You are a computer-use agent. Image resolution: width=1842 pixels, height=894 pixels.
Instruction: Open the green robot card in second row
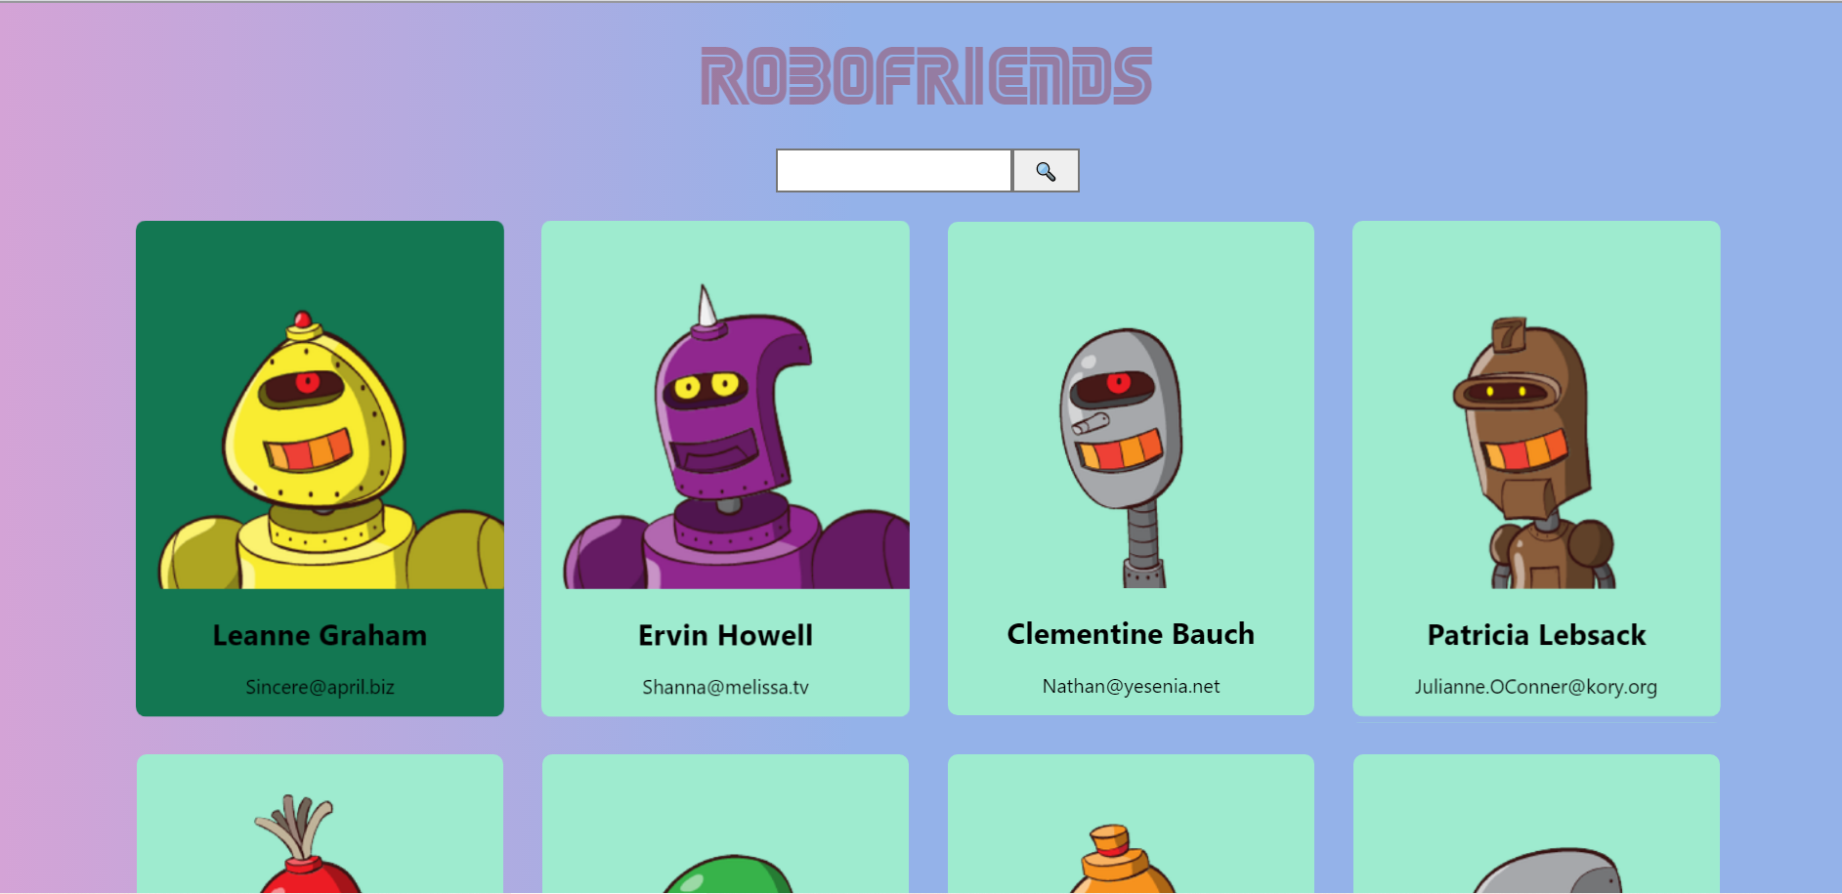[x=725, y=824]
